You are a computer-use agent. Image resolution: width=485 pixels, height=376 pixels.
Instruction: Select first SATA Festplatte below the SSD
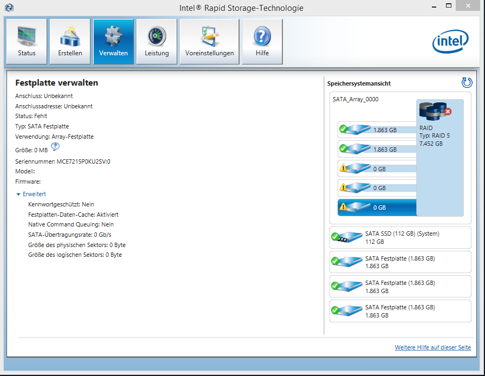point(400,262)
